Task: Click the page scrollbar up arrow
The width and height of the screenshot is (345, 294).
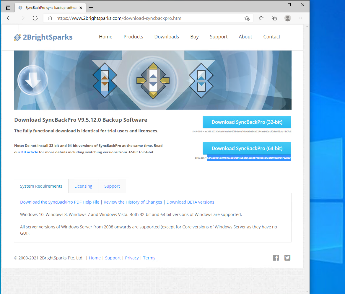Action: click(307, 27)
